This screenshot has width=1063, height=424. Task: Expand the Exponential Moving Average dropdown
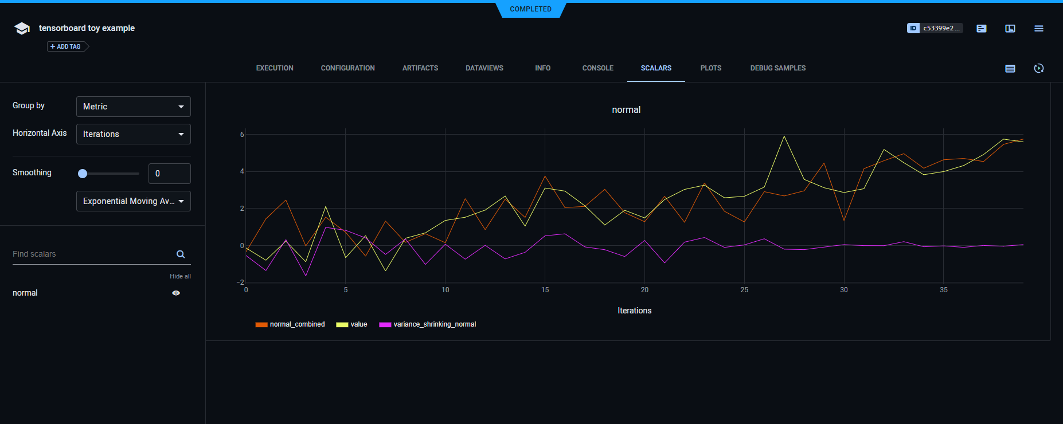tap(133, 201)
